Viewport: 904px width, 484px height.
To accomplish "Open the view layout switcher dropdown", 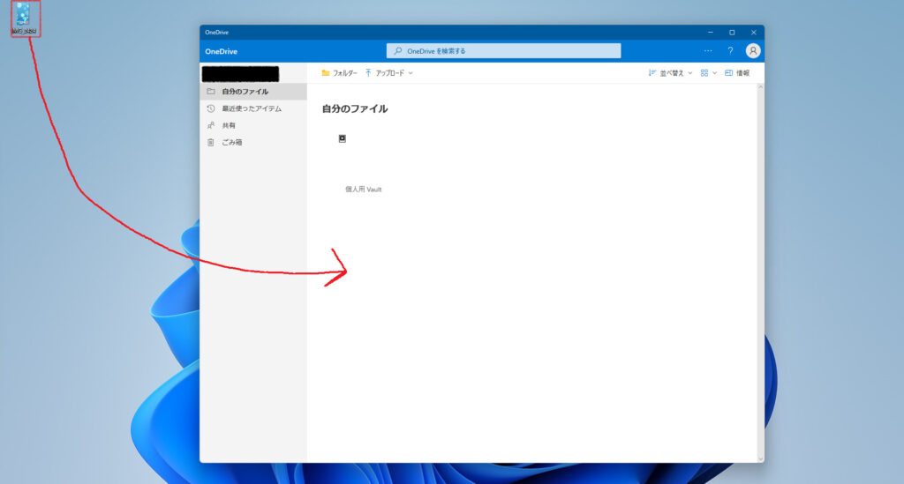I will point(709,73).
